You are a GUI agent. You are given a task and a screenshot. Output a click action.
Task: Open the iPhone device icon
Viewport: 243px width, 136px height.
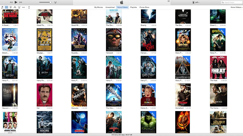[29, 7]
